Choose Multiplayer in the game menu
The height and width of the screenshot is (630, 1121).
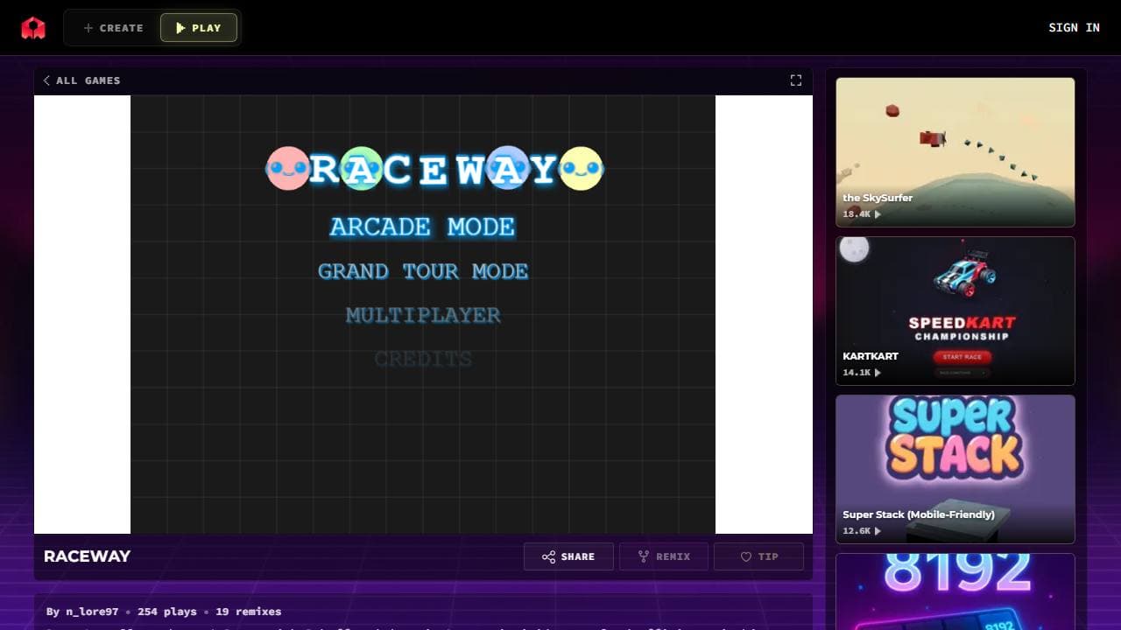[423, 315]
